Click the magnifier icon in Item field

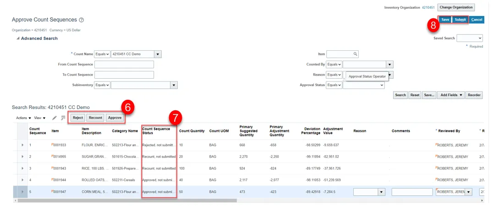[x=355, y=54]
